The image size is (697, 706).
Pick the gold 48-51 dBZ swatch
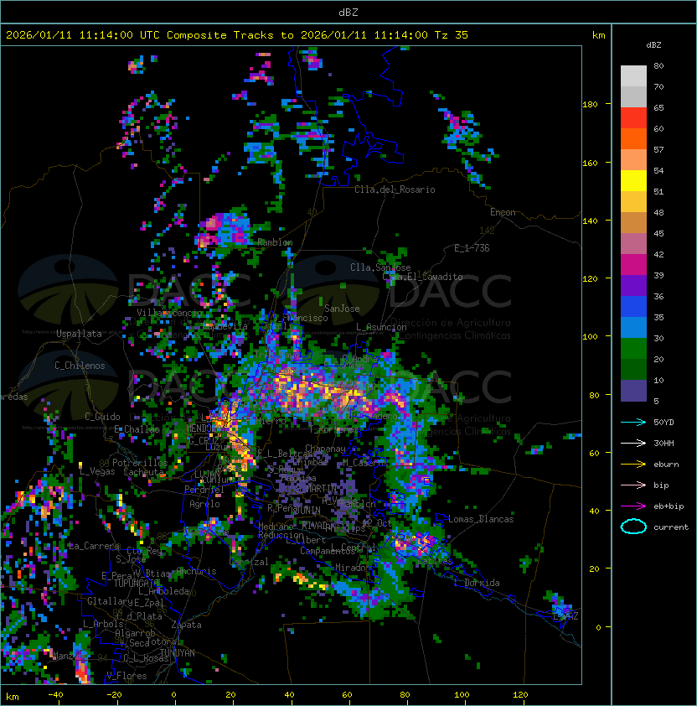[633, 202]
